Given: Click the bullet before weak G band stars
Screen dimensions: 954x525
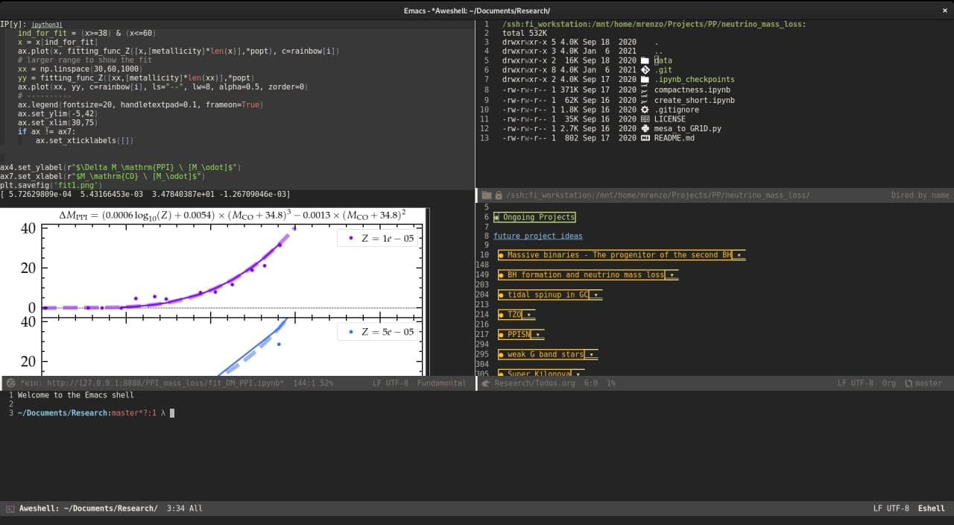Looking at the screenshot, I should click(x=501, y=354).
